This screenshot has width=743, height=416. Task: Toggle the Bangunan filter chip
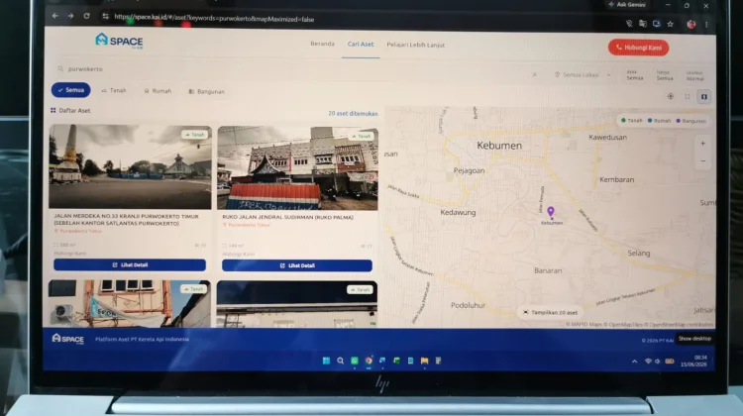(207, 91)
